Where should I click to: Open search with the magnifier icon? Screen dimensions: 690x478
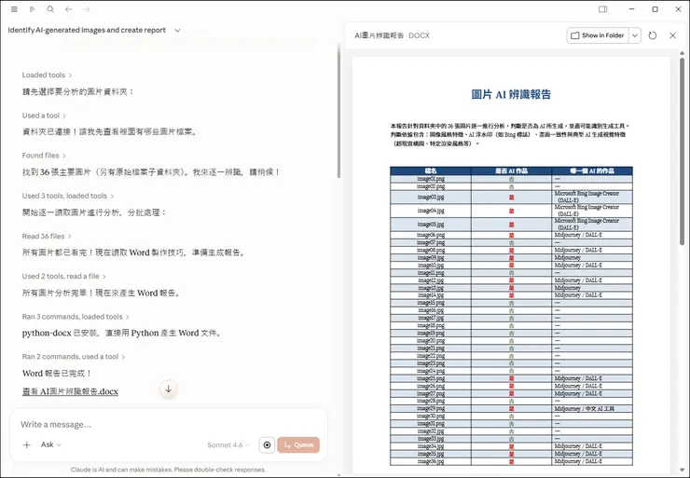point(50,9)
